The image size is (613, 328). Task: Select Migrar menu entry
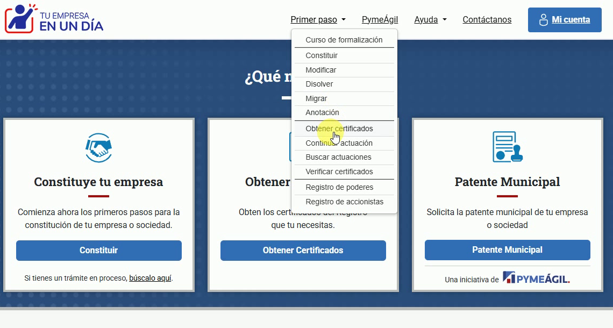344,98
